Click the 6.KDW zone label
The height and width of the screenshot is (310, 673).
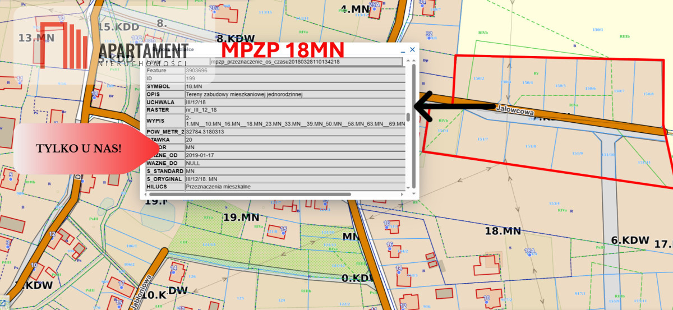pos(629,240)
